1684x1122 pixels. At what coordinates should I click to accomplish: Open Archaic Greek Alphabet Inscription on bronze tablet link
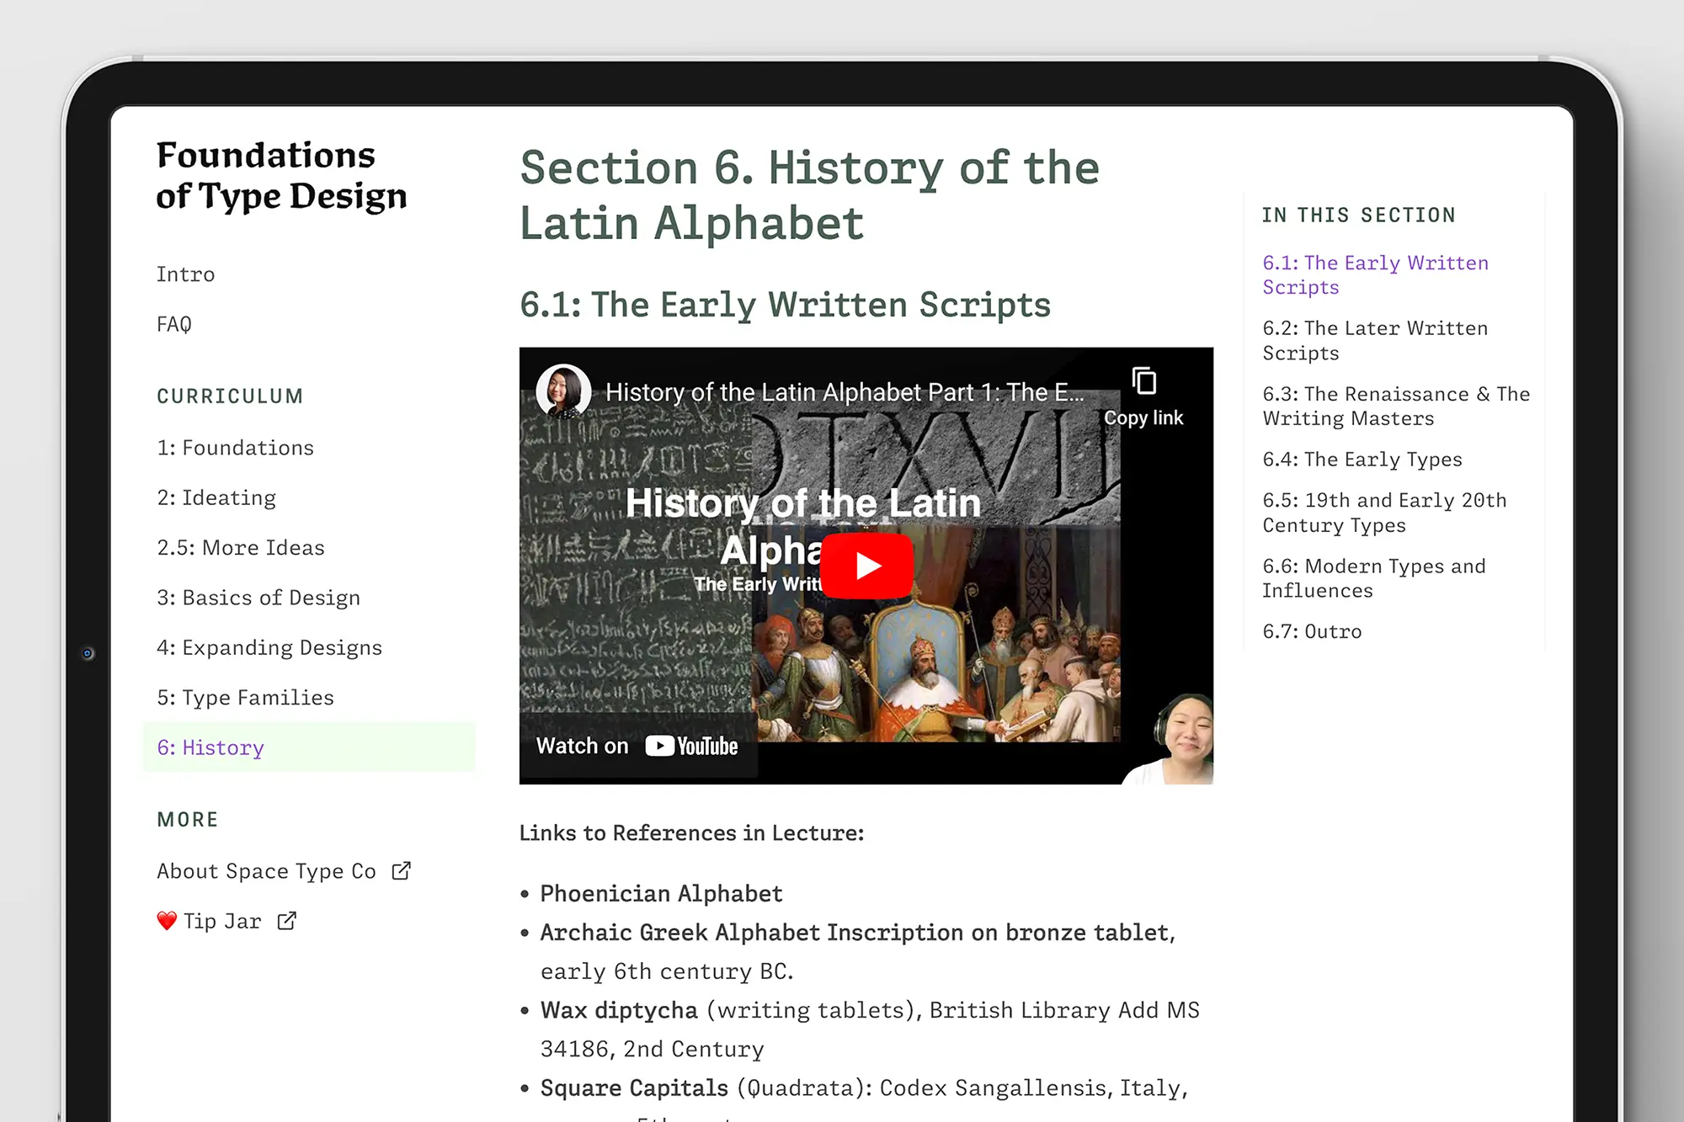pyautogui.click(x=855, y=933)
